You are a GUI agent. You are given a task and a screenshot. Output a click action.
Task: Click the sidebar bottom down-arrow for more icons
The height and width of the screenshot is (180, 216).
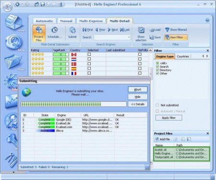point(13,172)
